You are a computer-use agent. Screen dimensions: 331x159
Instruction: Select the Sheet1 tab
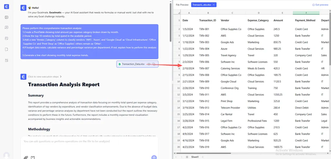click(x=195, y=157)
